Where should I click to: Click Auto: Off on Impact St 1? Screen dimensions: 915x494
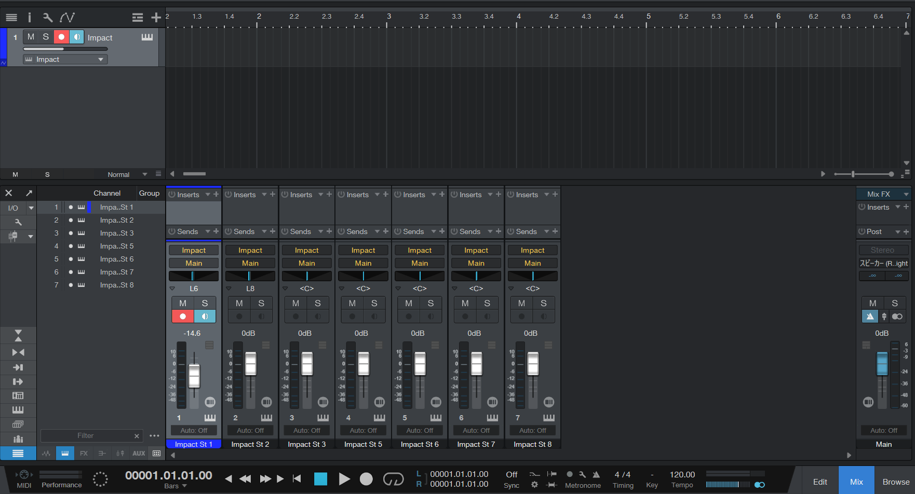(194, 430)
